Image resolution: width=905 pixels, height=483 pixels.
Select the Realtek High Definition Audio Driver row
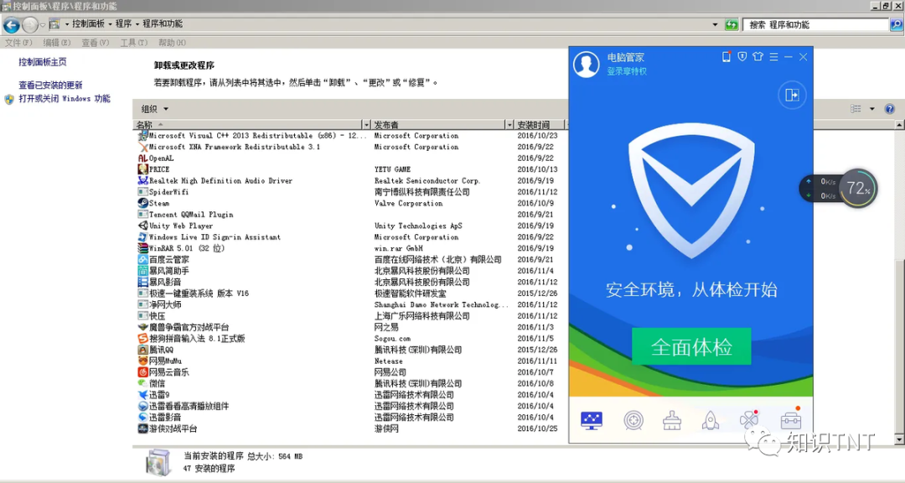click(351, 181)
